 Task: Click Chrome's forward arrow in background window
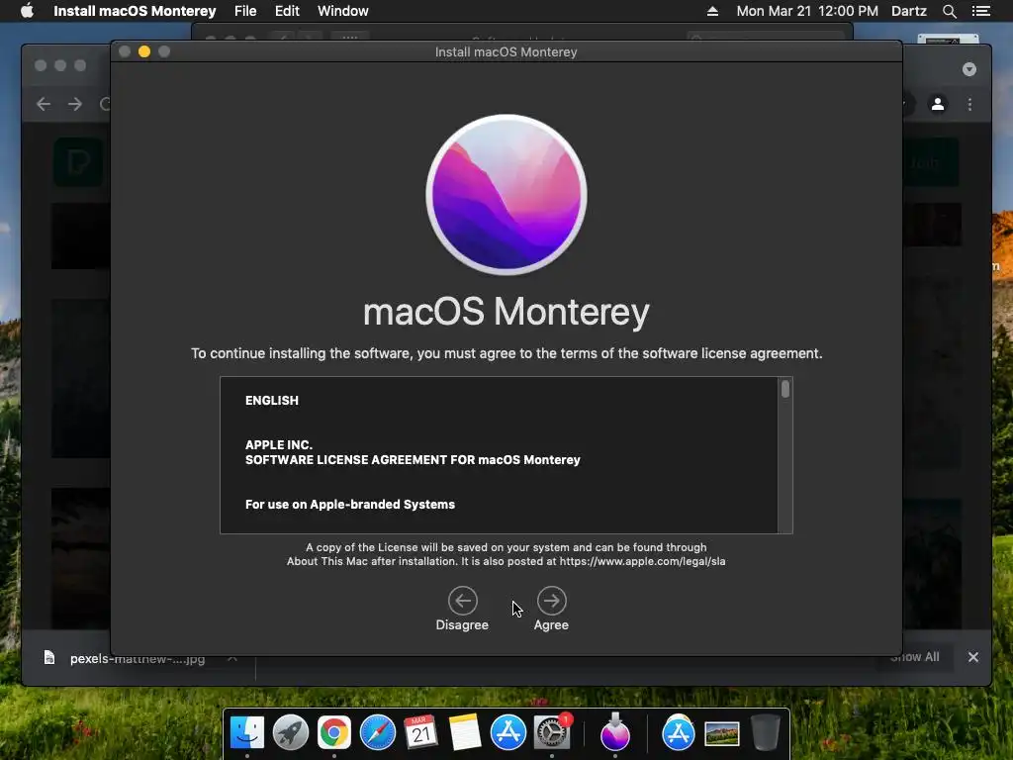click(75, 104)
